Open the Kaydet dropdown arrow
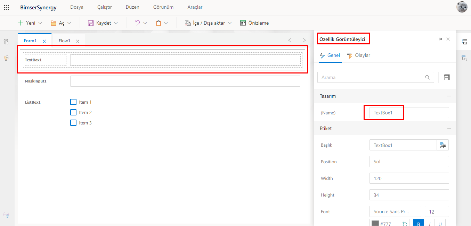 pos(116,23)
